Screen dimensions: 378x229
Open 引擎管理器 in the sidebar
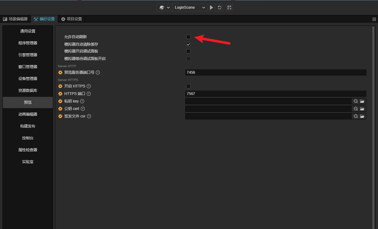point(28,55)
